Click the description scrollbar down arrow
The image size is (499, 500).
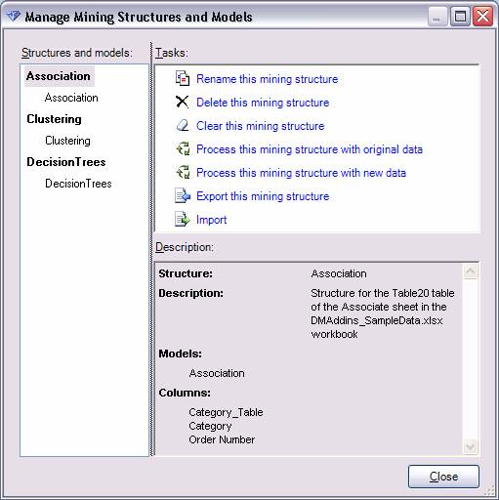[x=471, y=446]
